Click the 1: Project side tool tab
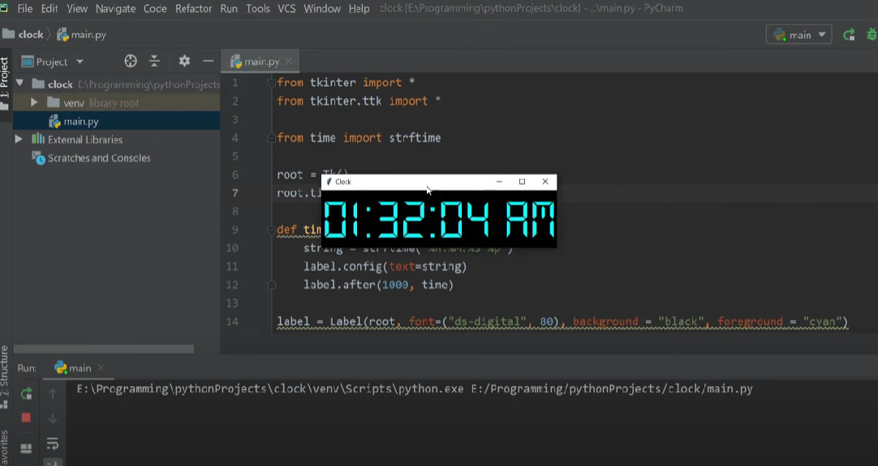 (5, 83)
